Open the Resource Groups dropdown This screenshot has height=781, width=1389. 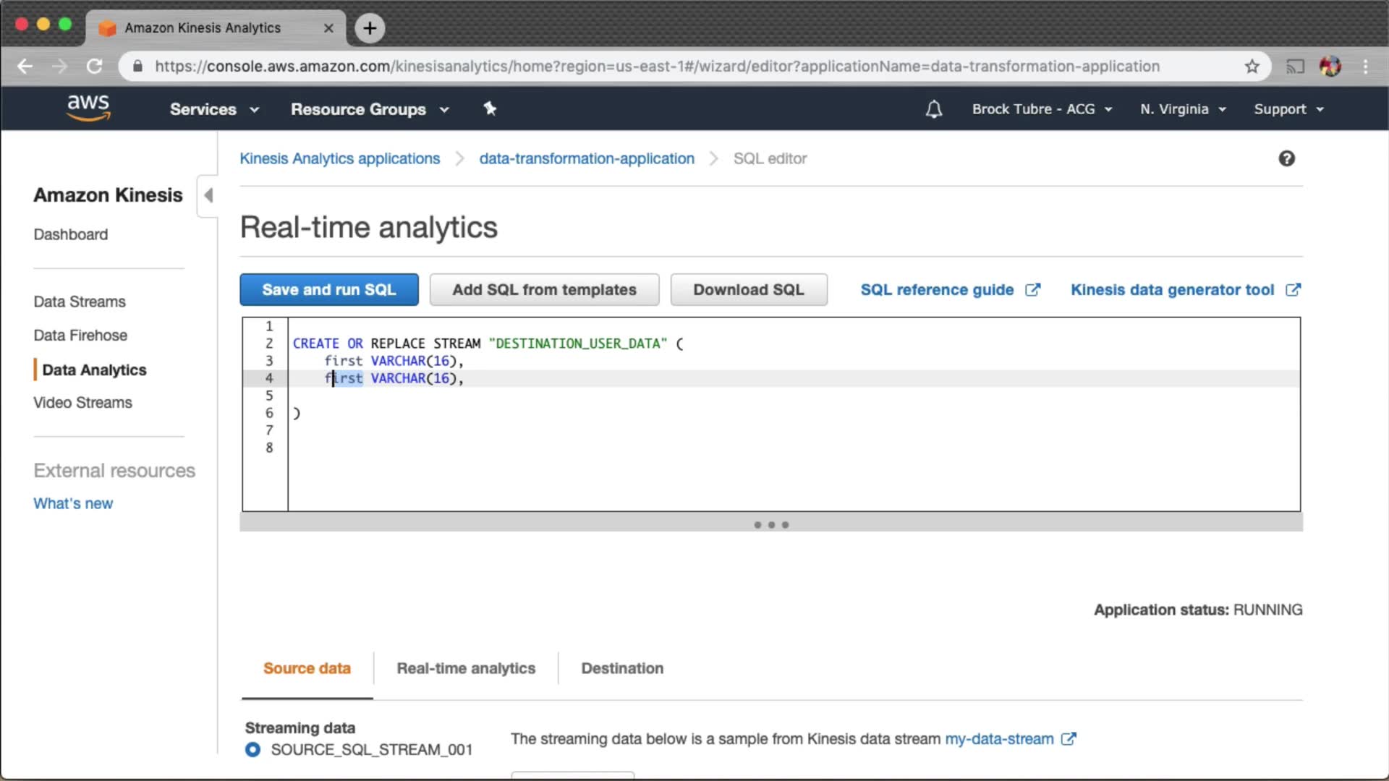point(370,109)
